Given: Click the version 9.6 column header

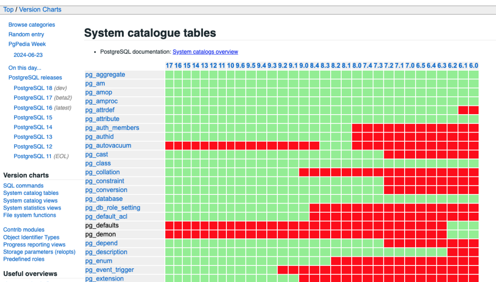Looking at the screenshot, I should 240,66.
